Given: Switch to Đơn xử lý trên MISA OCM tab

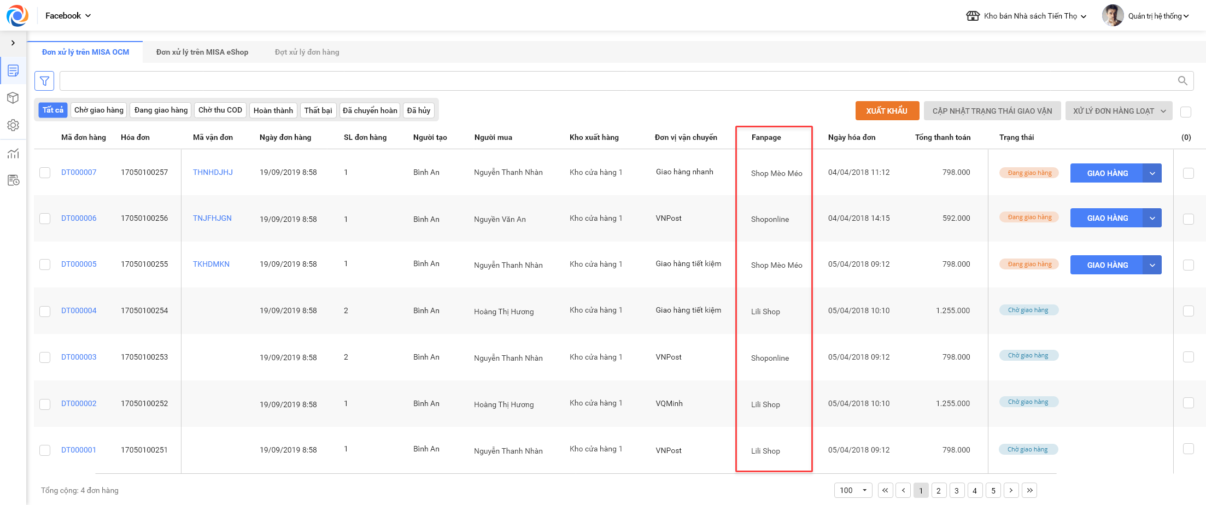Looking at the screenshot, I should (x=85, y=52).
